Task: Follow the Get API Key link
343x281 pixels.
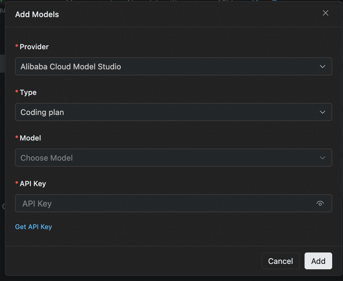Action: click(x=33, y=227)
